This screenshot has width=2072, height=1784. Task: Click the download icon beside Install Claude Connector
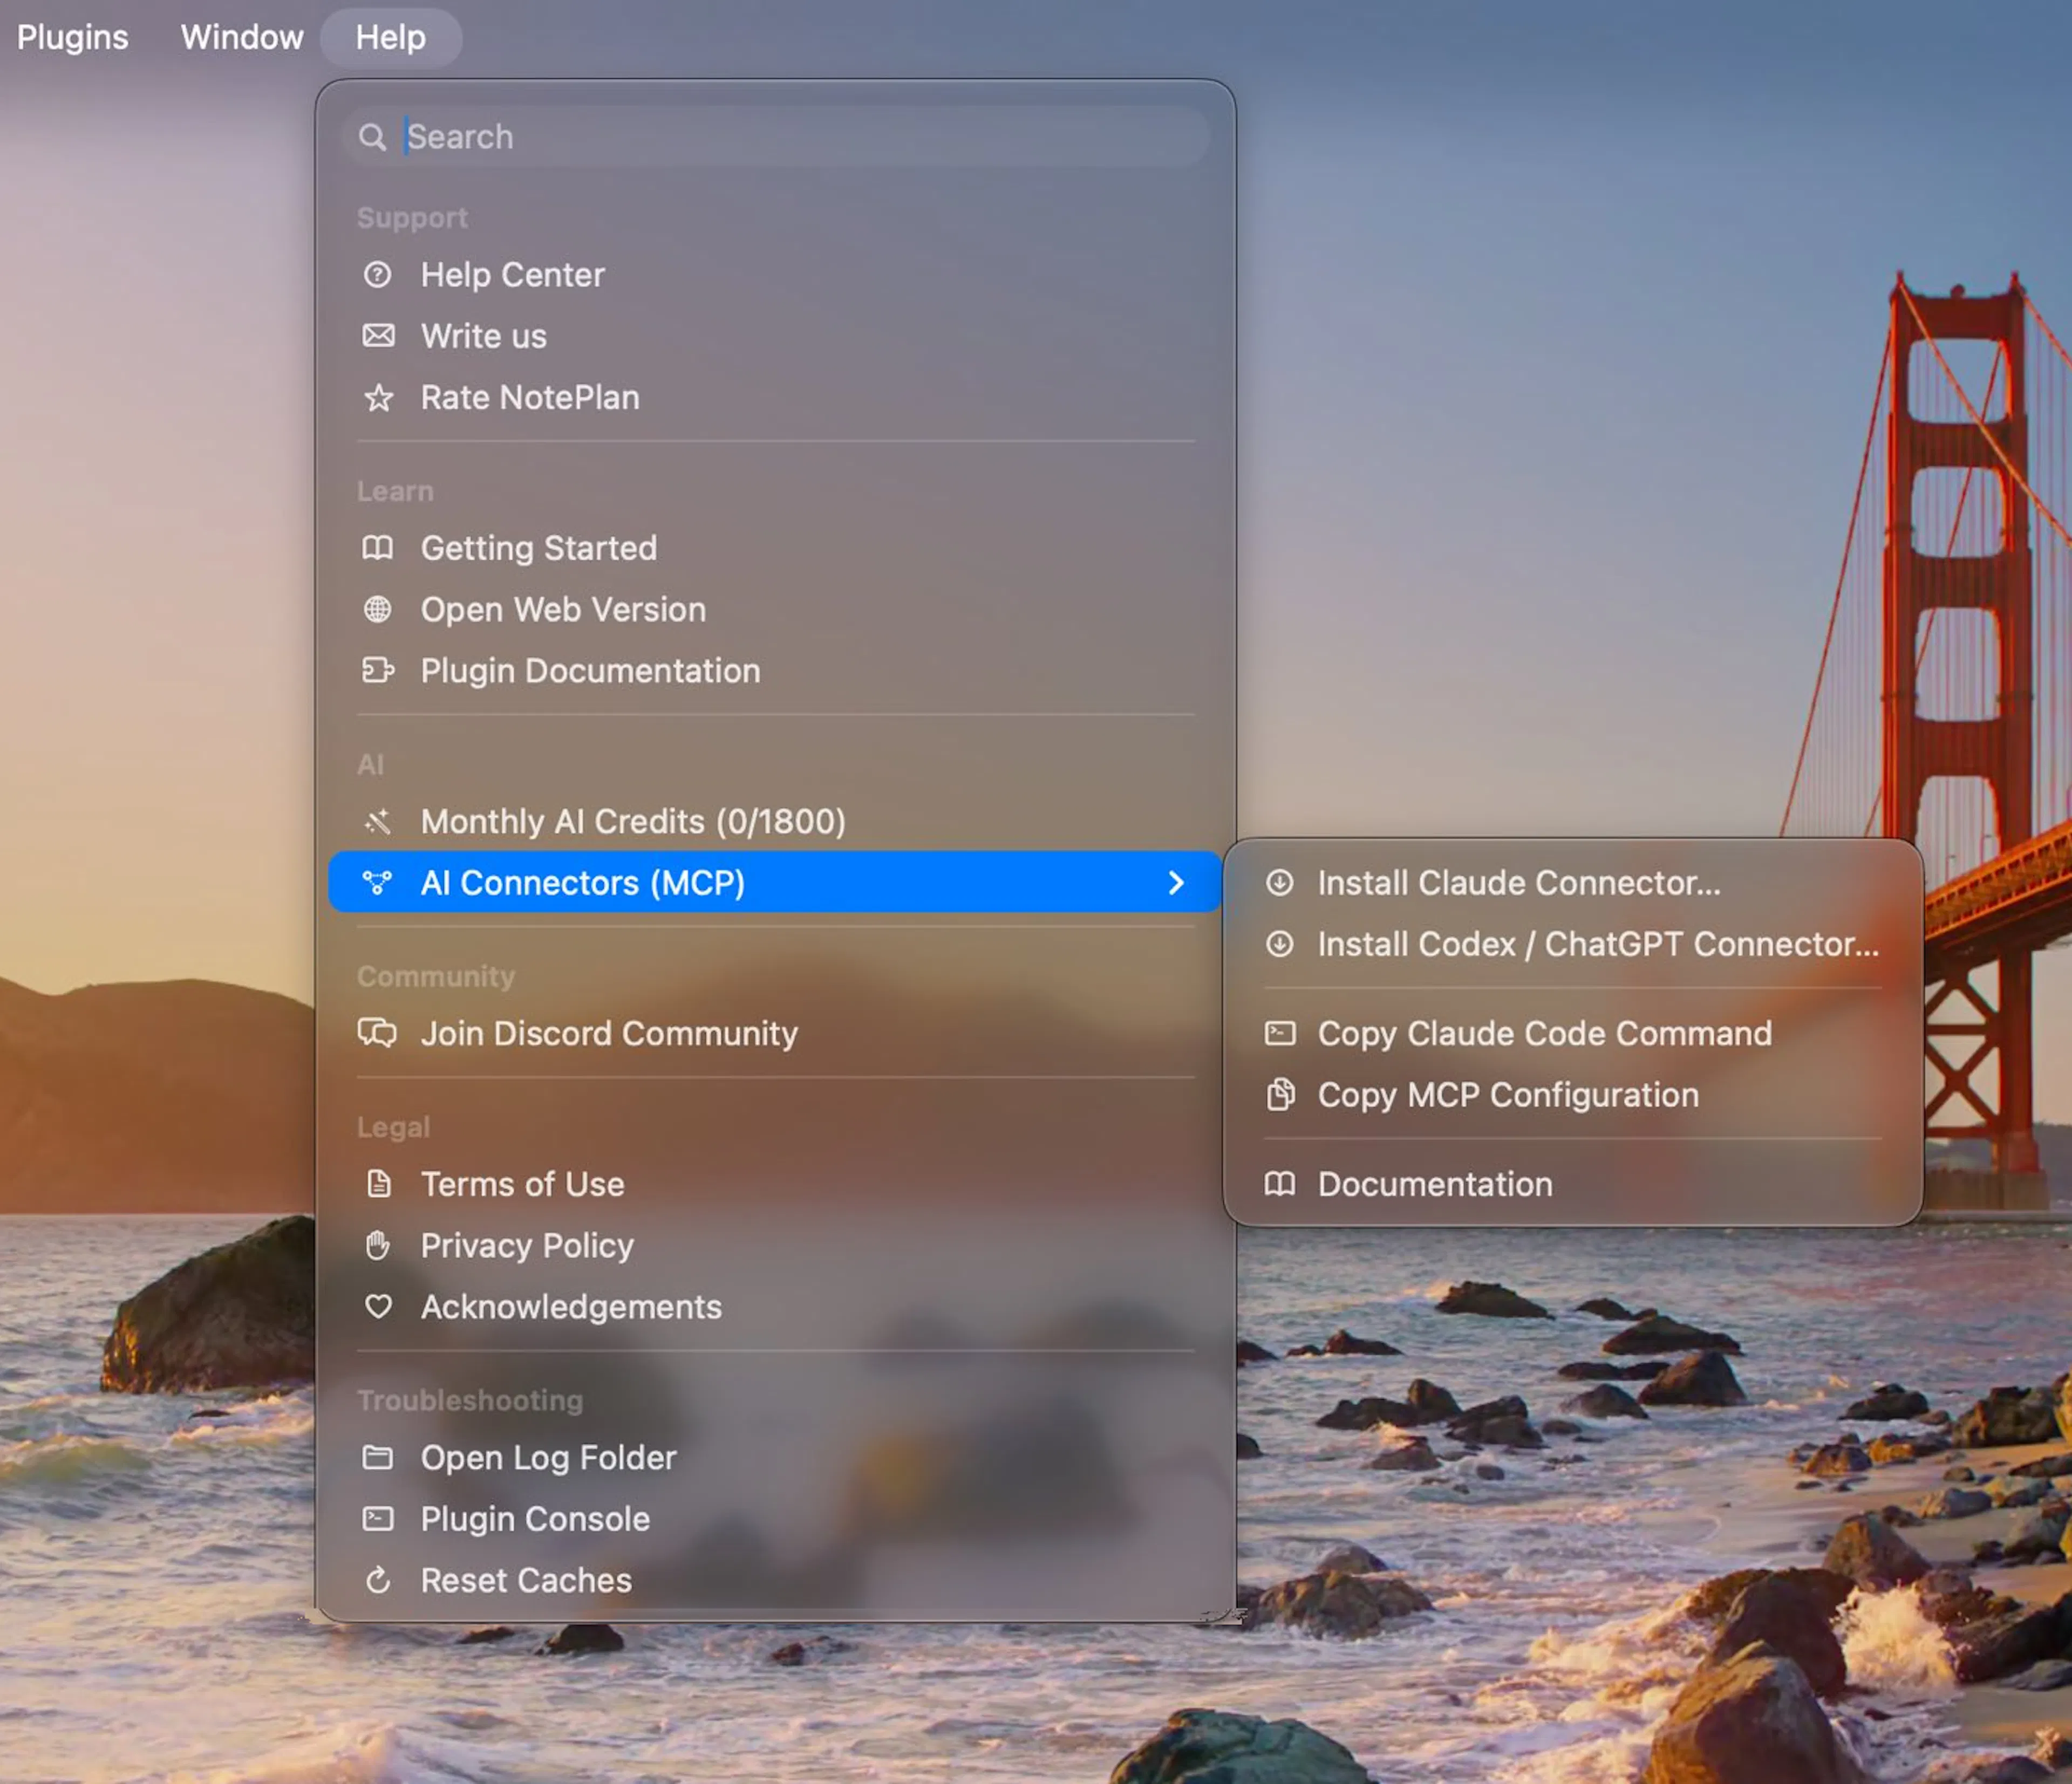coord(1279,882)
